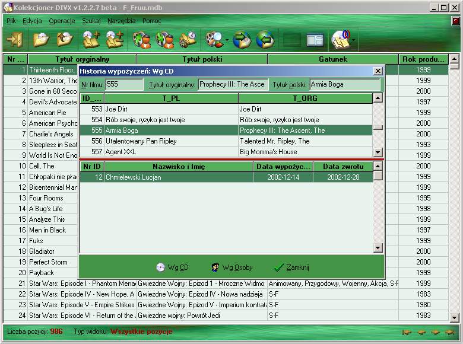Click the open folder toolbar icon
Image resolution: width=463 pixels, height=344 pixels.
click(x=41, y=40)
